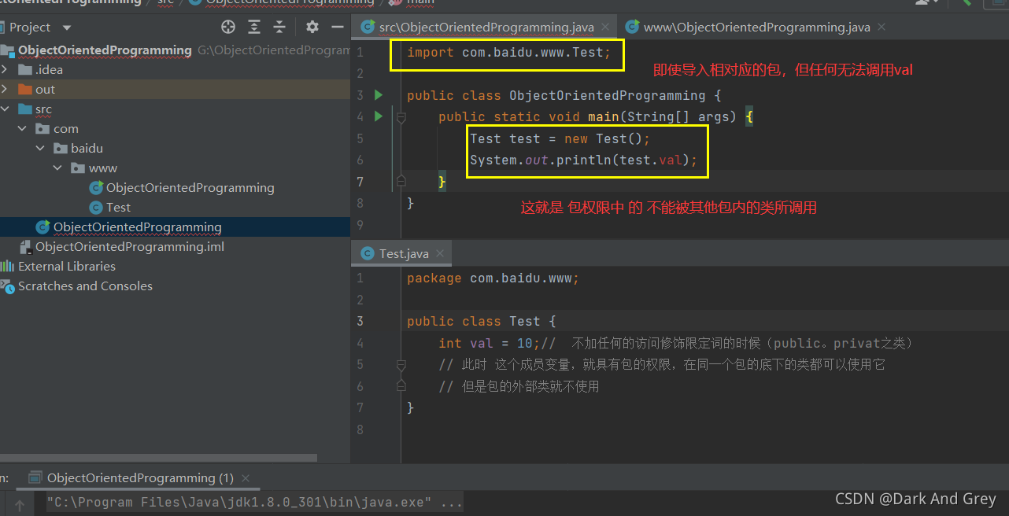Click class icon on the Test.java tab
Screen dimensions: 1009x516
pos(367,253)
